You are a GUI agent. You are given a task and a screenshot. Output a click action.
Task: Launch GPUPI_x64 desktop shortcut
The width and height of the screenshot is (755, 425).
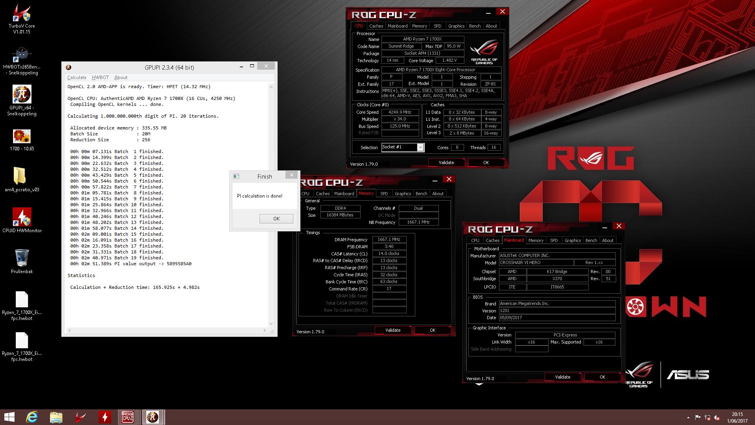[x=22, y=101]
